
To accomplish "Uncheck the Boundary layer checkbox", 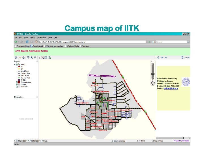I will click(x=17, y=87).
